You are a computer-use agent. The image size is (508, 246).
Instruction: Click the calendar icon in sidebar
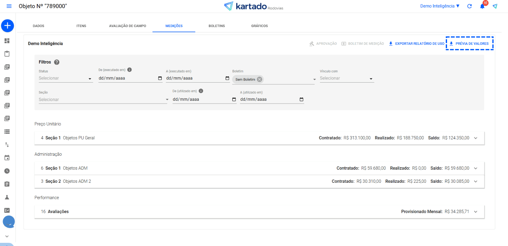pyautogui.click(x=7, y=158)
